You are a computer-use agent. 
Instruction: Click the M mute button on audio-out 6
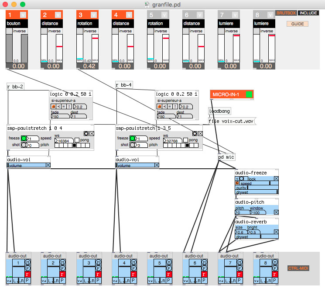(204, 262)
